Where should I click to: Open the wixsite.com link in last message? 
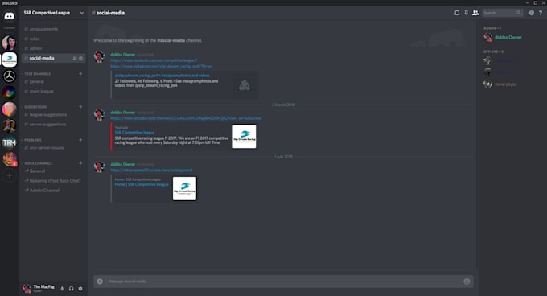(151, 171)
